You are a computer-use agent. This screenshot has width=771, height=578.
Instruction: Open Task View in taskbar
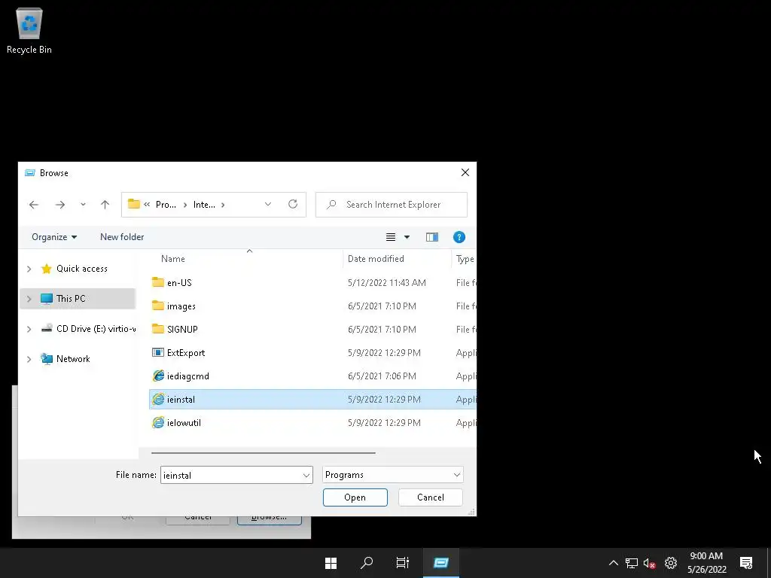(x=403, y=563)
